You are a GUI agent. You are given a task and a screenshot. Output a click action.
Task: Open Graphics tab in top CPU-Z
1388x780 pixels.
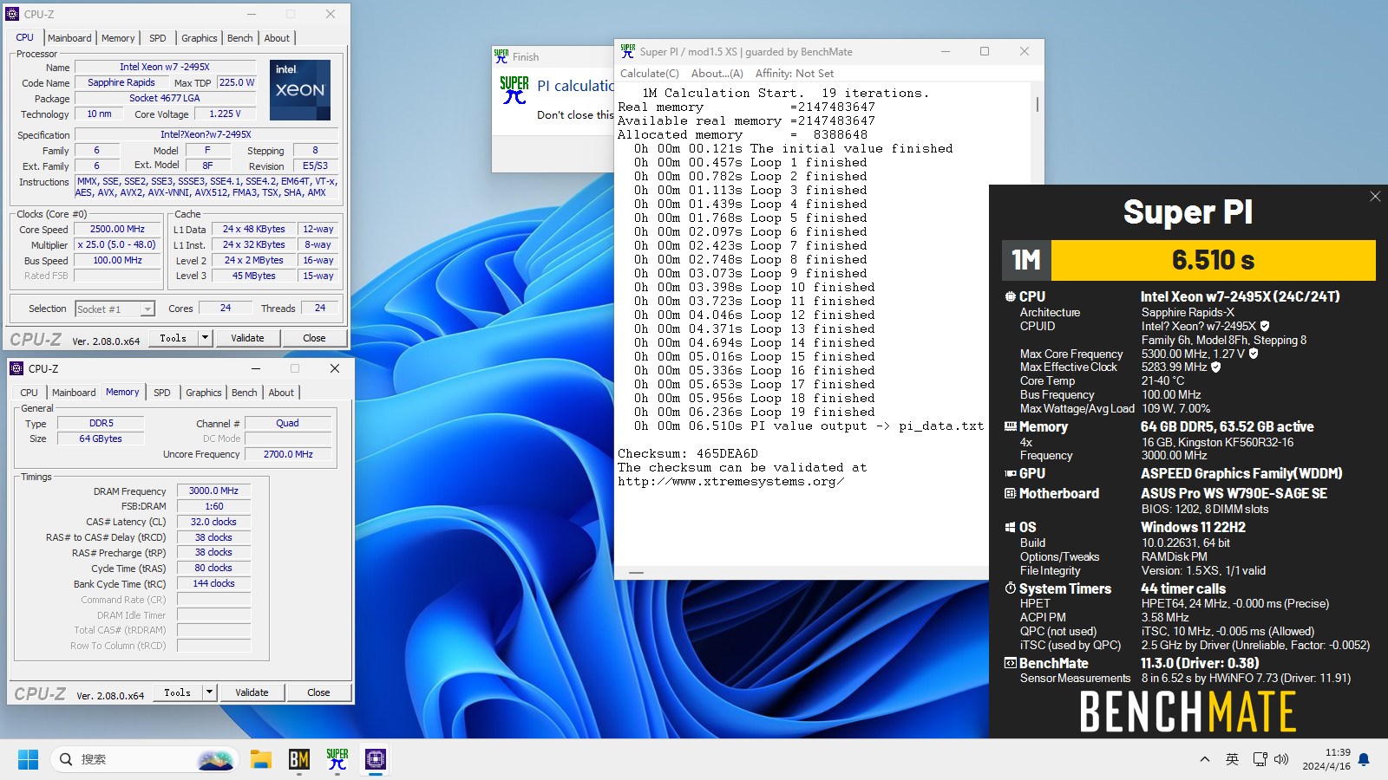click(x=200, y=38)
